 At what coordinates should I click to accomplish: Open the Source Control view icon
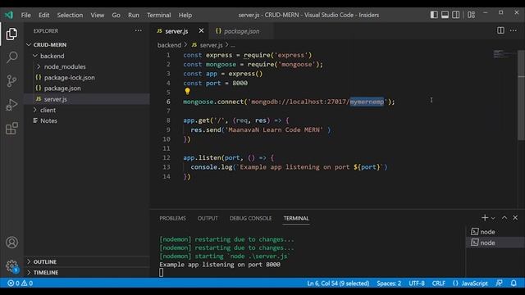tap(11, 81)
